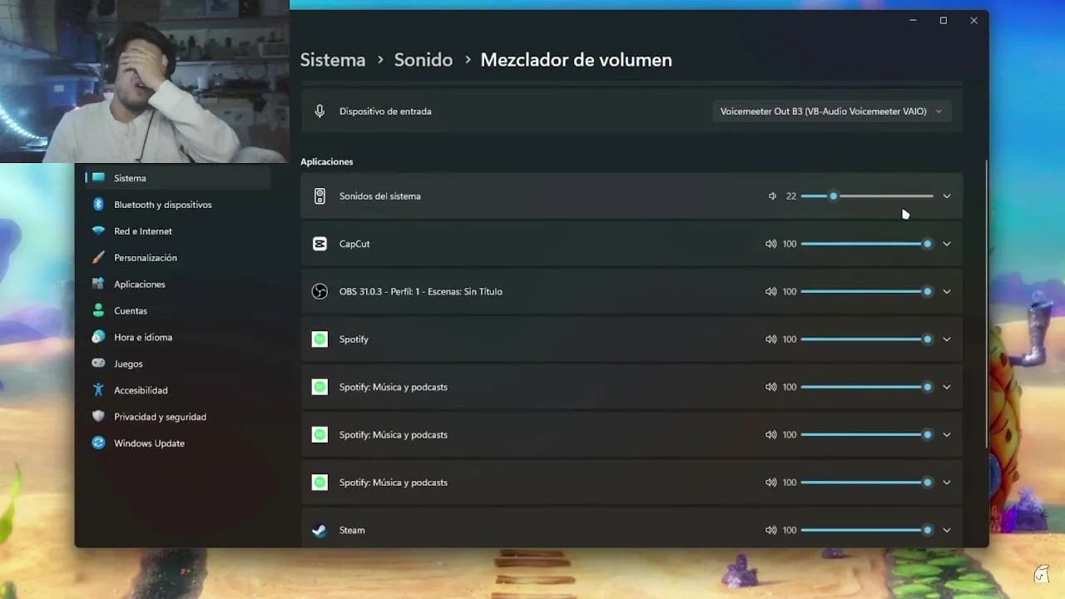Mute OBS 31.0.3 via its speaker icon
Image resolution: width=1065 pixels, height=599 pixels.
(x=771, y=291)
